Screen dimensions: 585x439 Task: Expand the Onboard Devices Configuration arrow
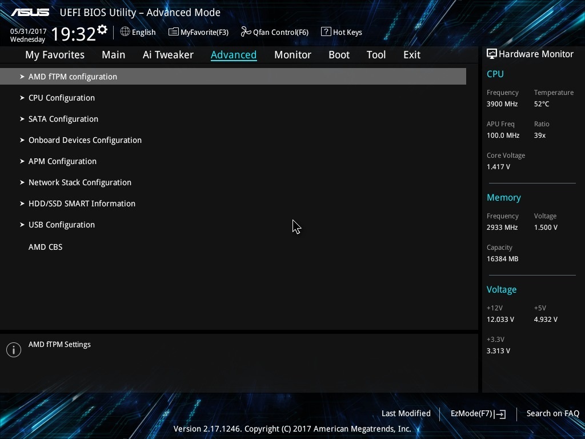point(22,140)
